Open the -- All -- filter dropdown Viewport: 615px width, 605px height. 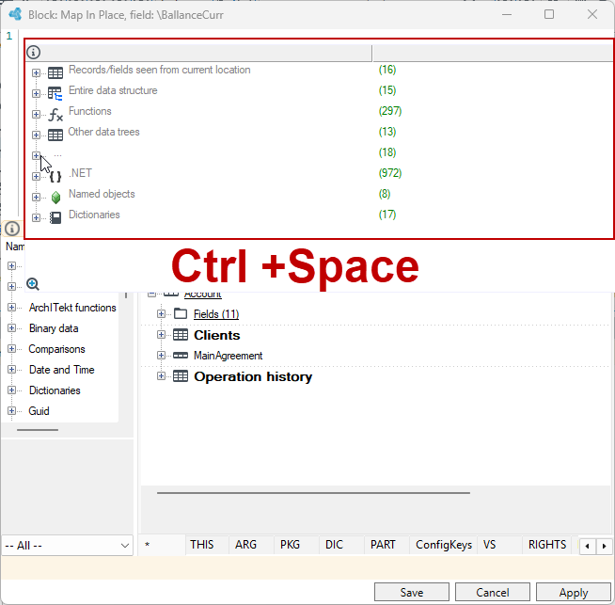click(x=67, y=546)
